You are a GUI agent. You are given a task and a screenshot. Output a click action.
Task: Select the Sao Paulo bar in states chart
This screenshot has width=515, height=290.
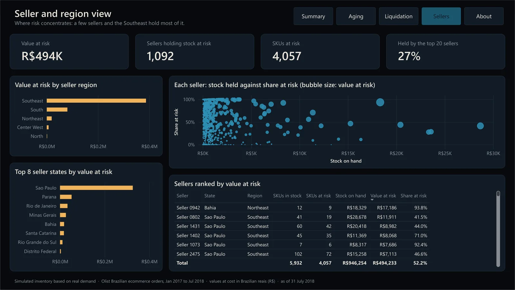click(96, 188)
